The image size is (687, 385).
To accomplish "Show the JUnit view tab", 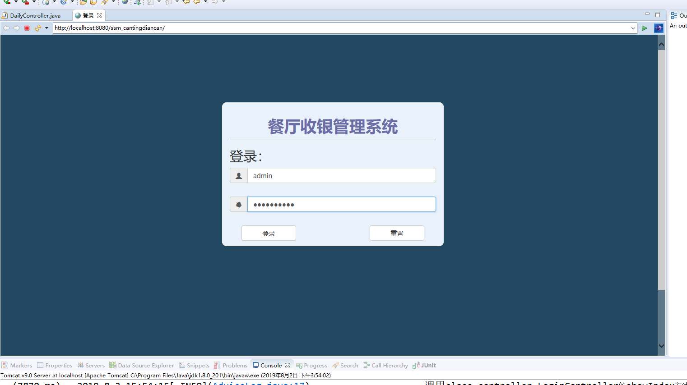I will pyautogui.click(x=424, y=365).
